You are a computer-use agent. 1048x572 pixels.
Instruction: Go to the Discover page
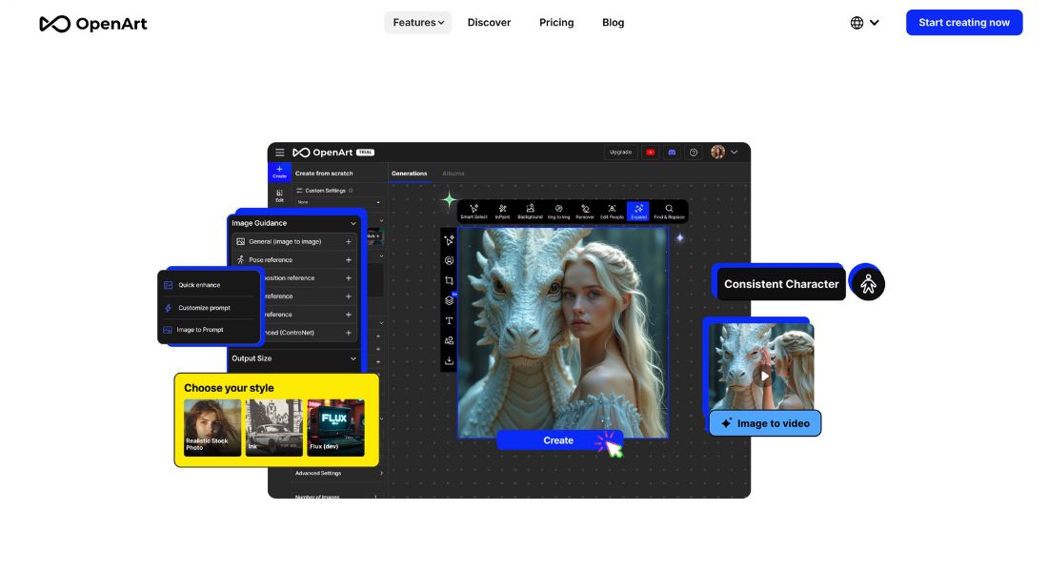[490, 23]
